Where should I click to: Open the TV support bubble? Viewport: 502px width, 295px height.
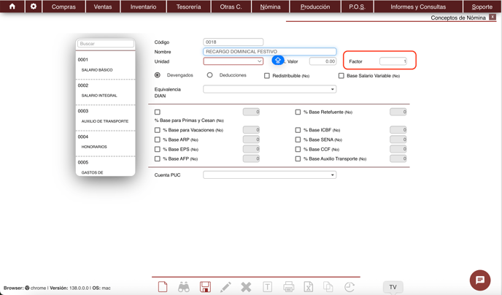(393, 287)
